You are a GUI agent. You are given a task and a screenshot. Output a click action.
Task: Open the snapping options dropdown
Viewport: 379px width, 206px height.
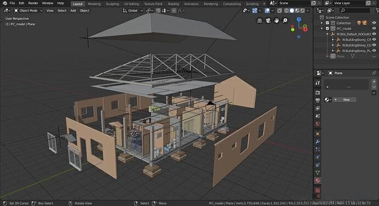[x=165, y=10]
